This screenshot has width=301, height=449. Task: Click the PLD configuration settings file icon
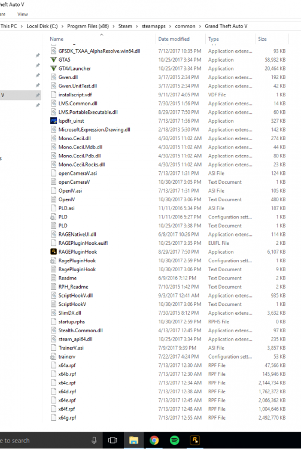(53, 217)
